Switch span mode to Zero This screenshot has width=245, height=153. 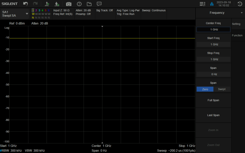pyautogui.click(x=205, y=89)
